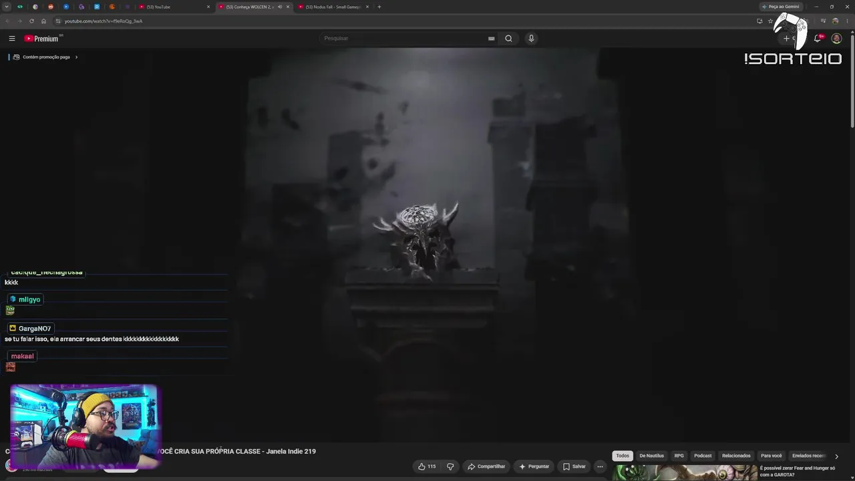Viewport: 855px width, 481px height.
Task: Switch to the 'Nodus Fall' tab
Action: 333,7
